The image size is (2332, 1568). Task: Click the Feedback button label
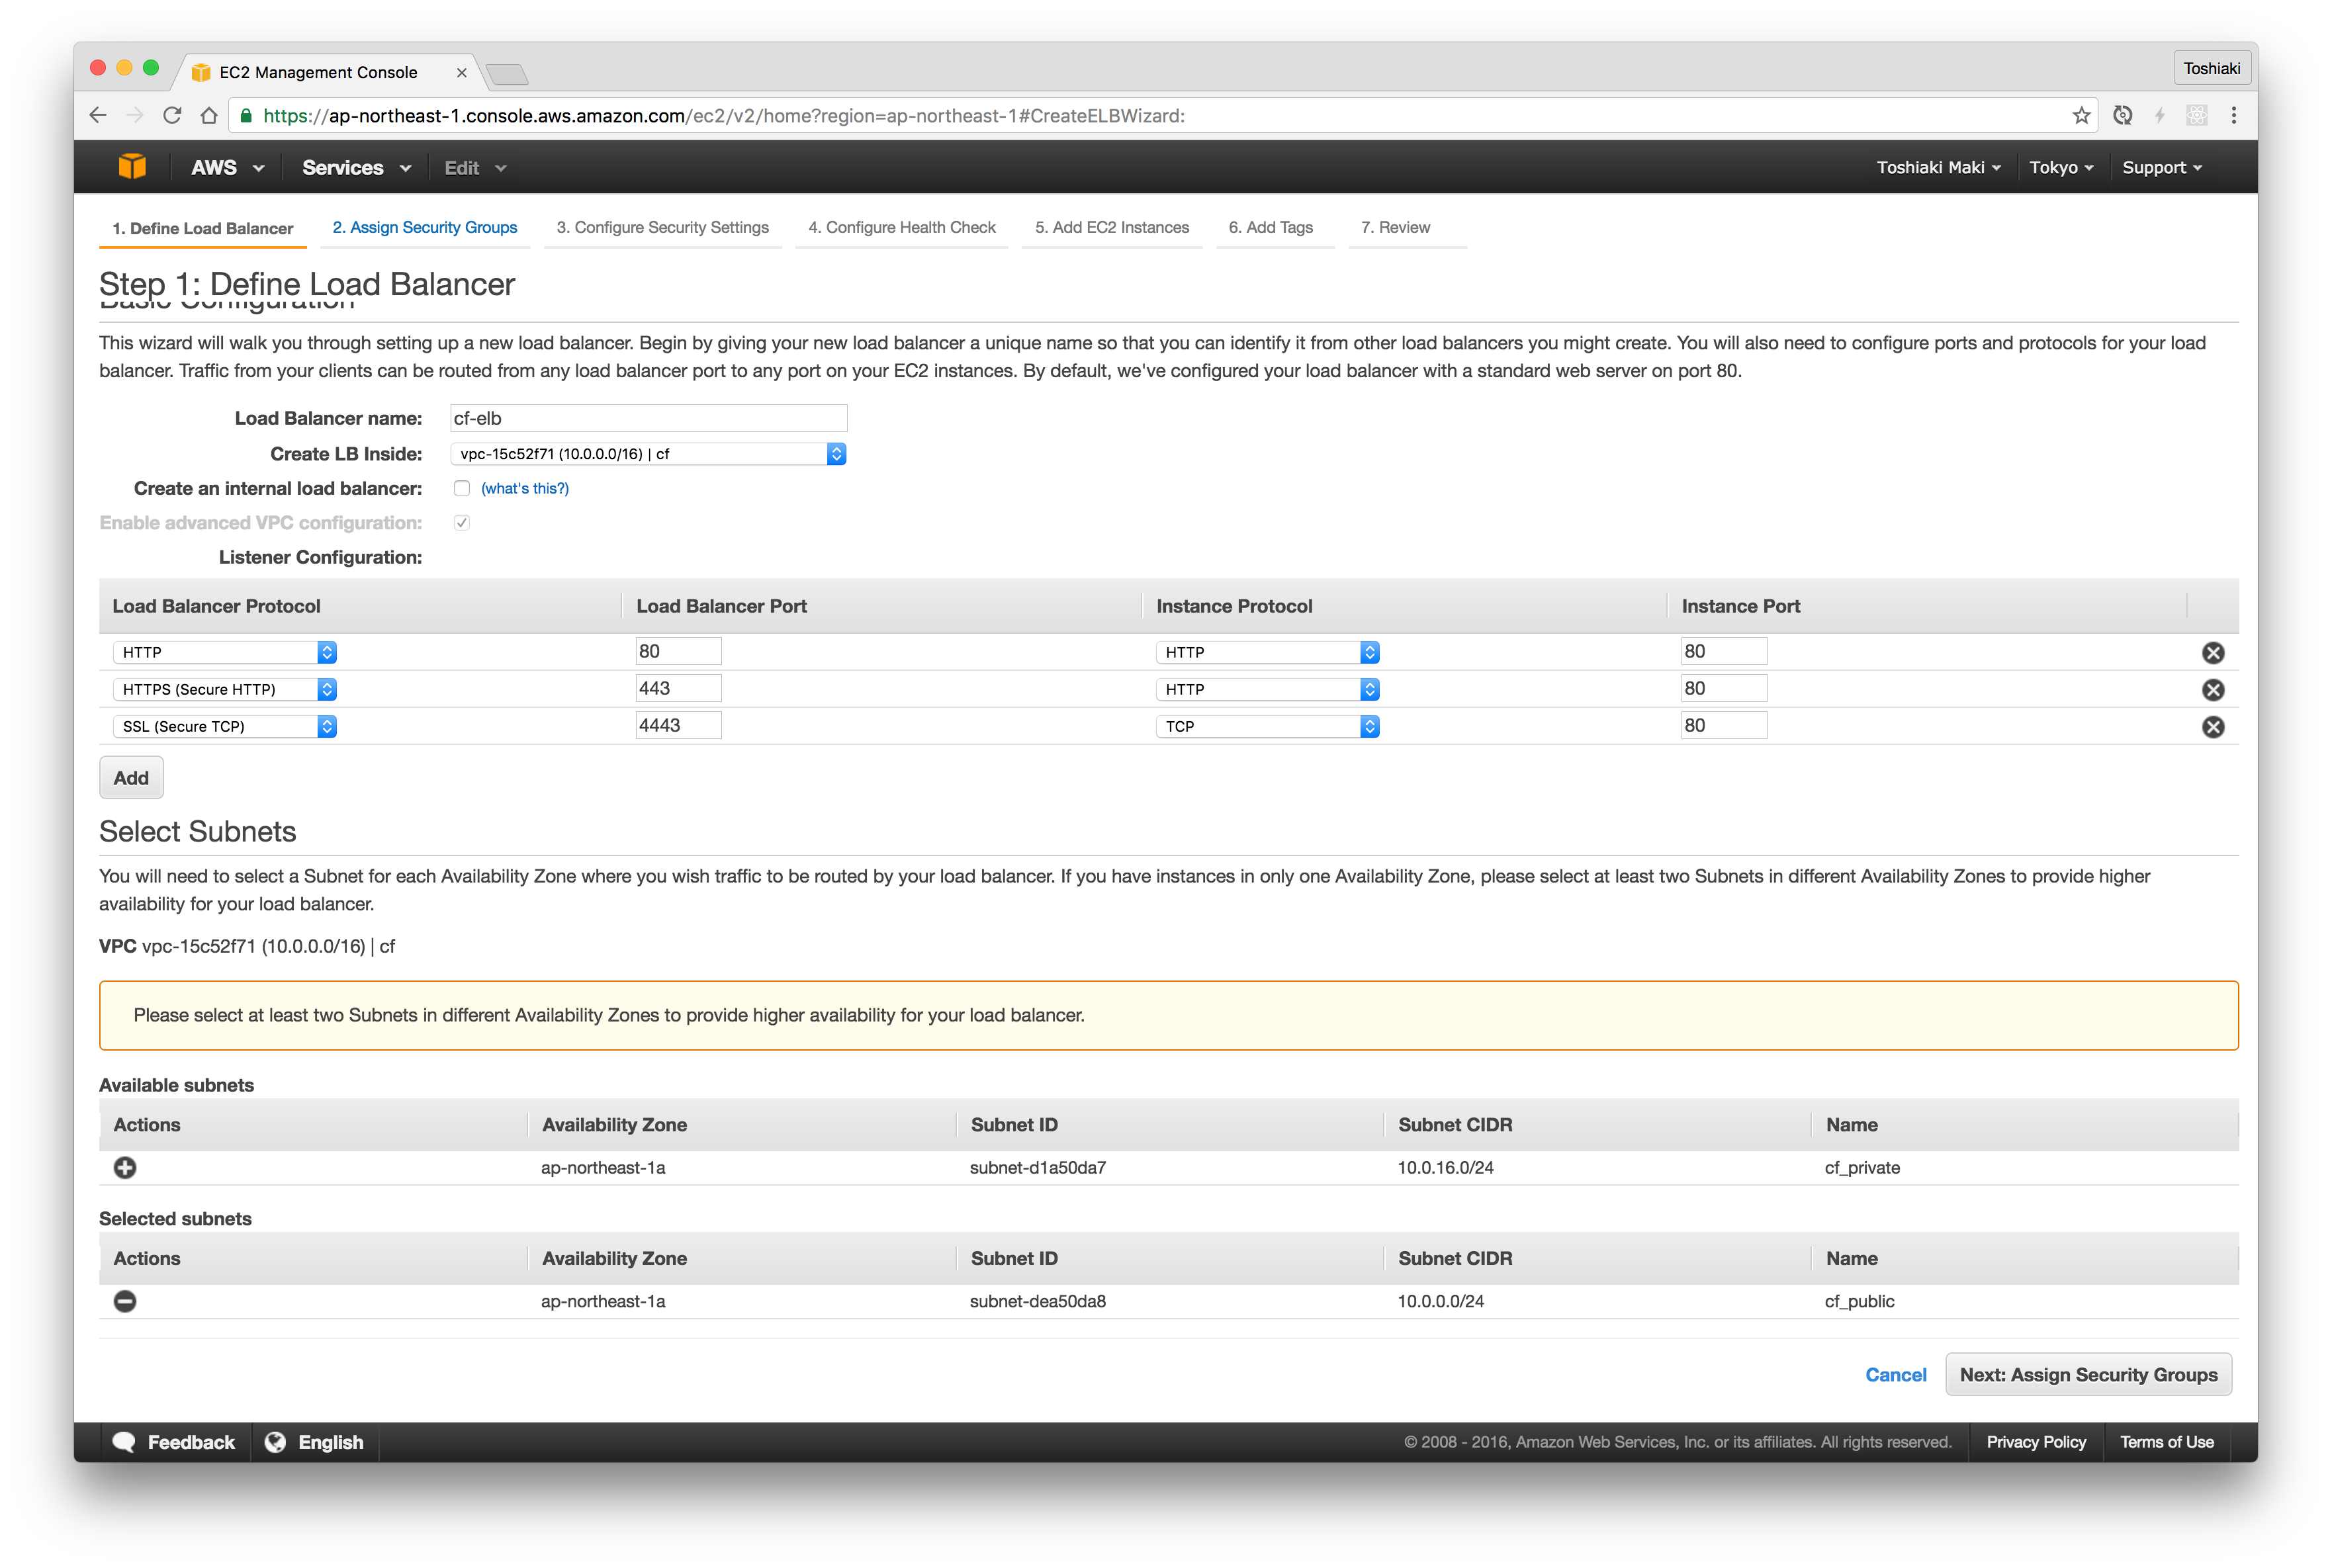click(191, 1441)
